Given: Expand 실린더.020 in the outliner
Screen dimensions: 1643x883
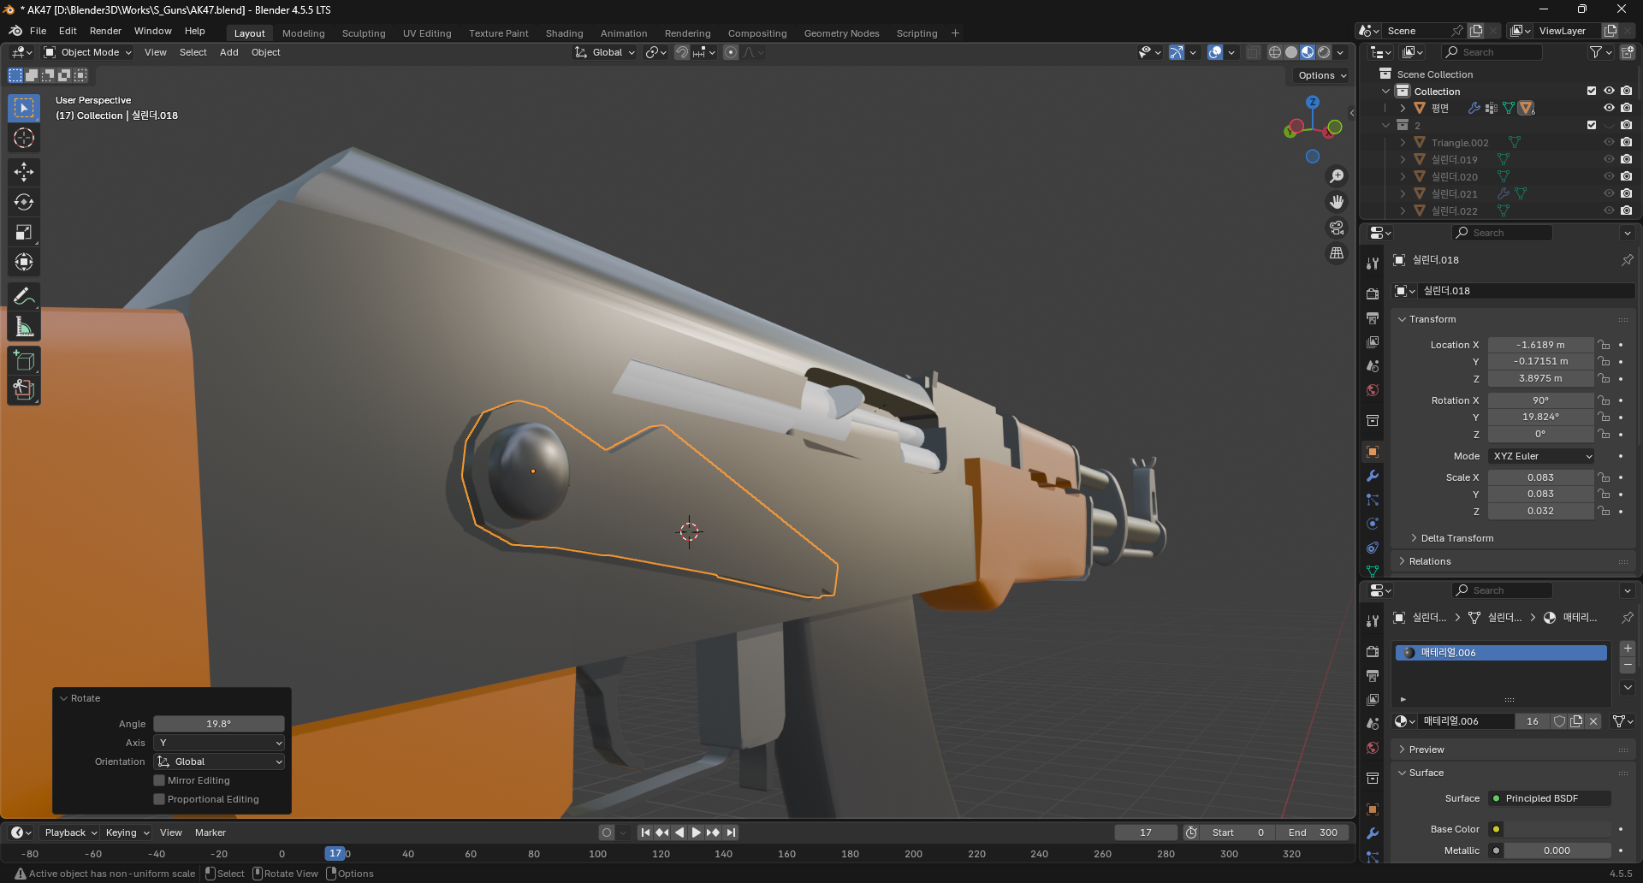Looking at the screenshot, I should (1403, 176).
